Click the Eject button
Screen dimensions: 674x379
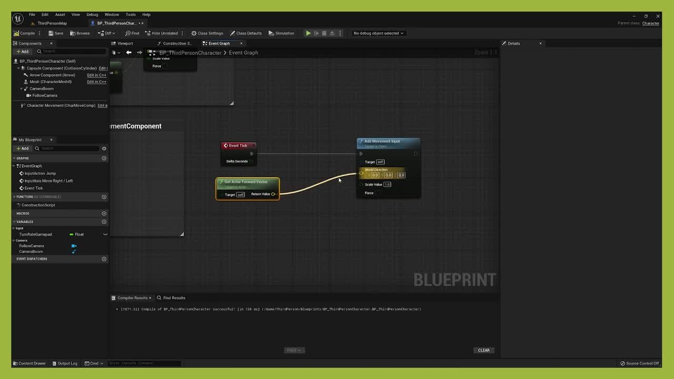tap(332, 33)
